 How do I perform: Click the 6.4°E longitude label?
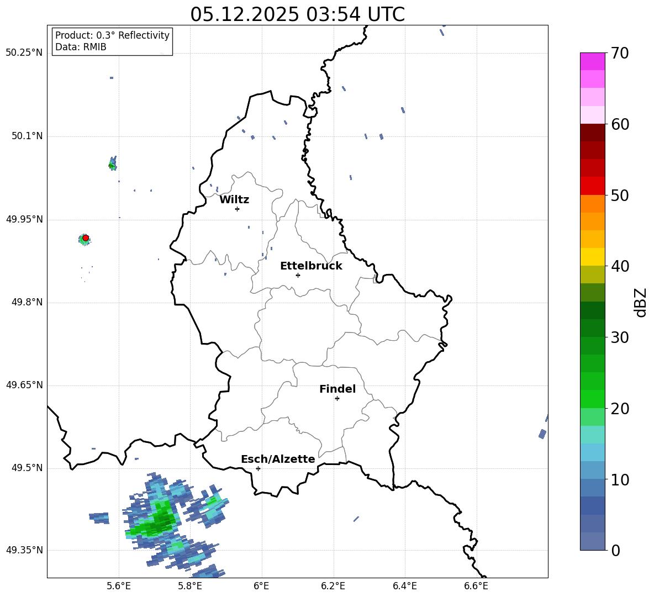point(404,586)
